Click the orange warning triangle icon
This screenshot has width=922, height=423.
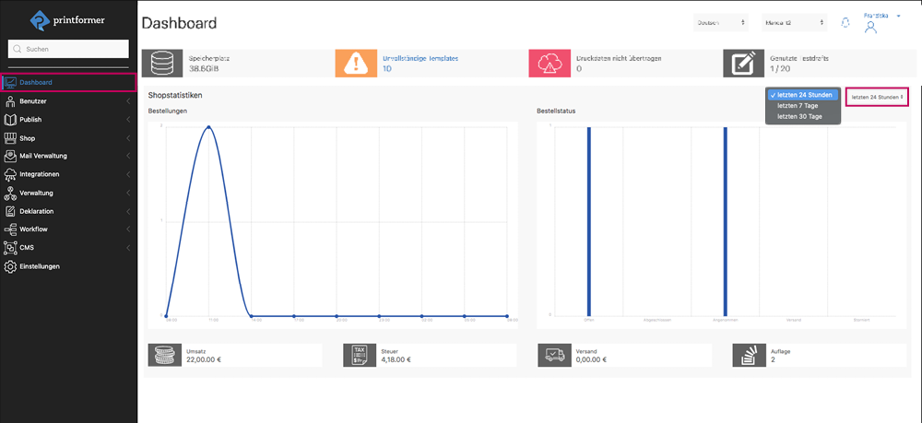pyautogui.click(x=355, y=63)
